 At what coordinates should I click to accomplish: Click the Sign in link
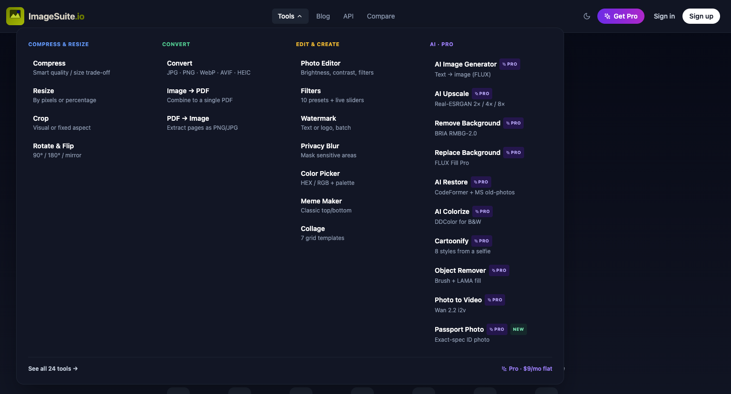[x=664, y=16]
